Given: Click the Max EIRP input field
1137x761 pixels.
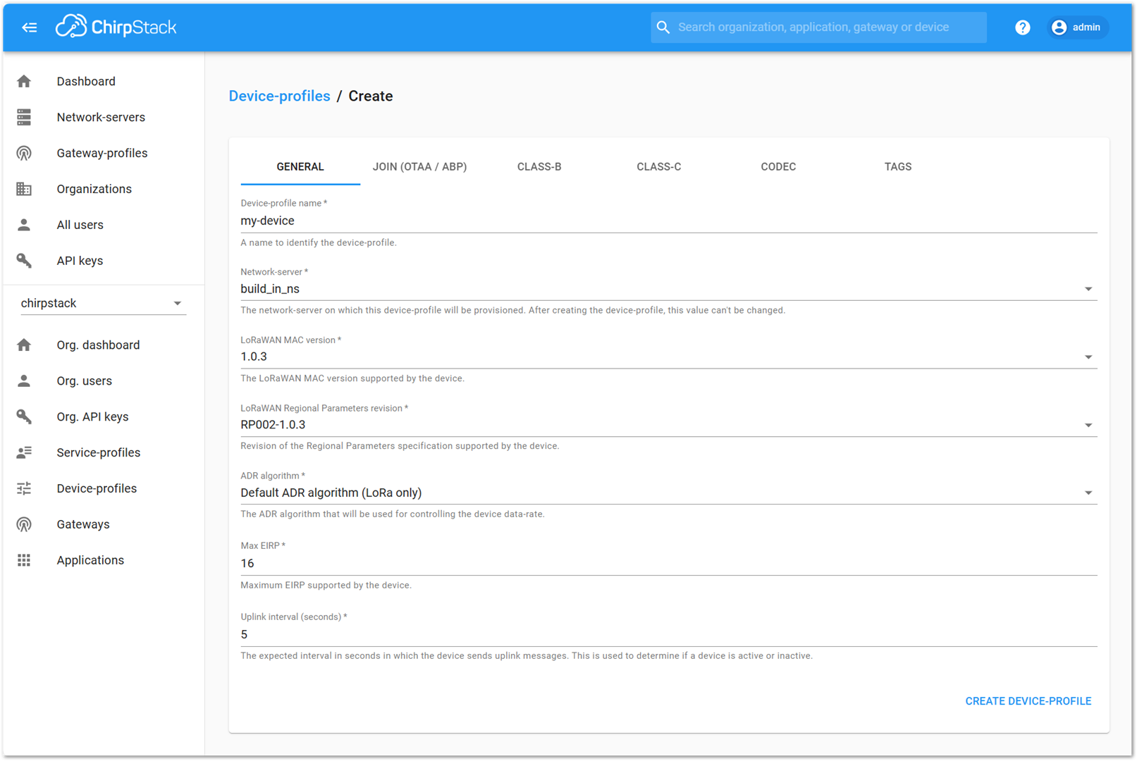Looking at the screenshot, I should tap(564, 563).
